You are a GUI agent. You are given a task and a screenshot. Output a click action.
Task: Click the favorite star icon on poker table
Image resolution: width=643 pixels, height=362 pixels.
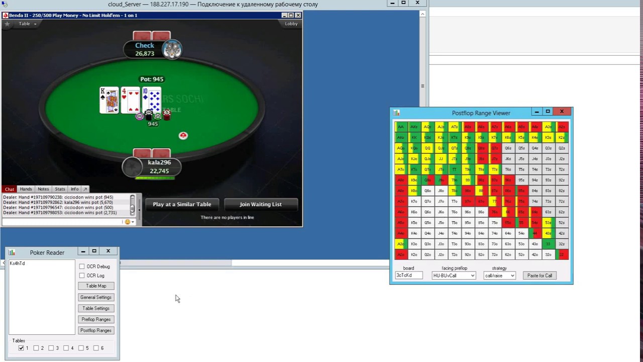[x=7, y=24]
